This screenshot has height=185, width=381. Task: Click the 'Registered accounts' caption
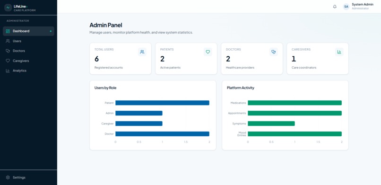[x=109, y=68]
